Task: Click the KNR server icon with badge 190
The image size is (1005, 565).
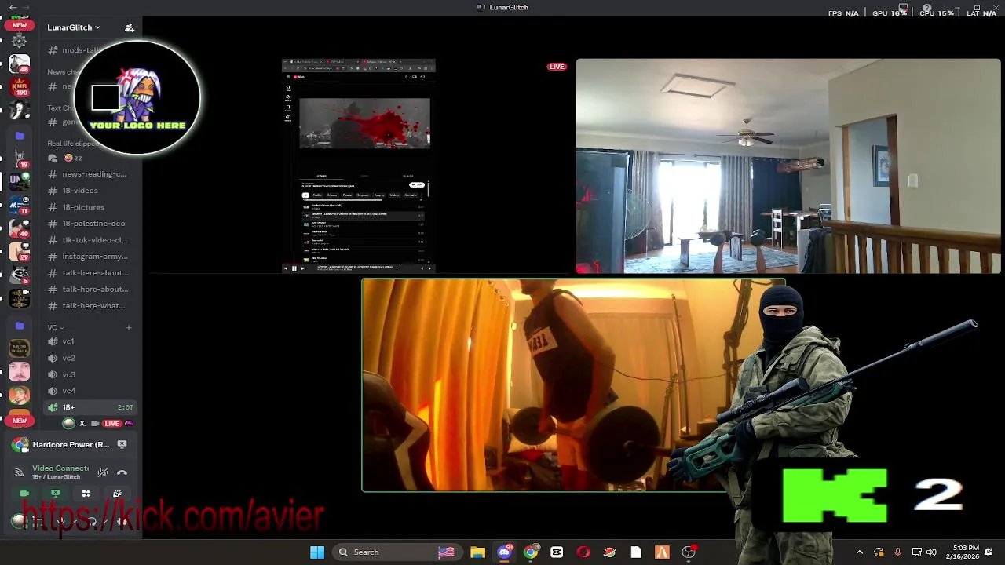Action: tap(20, 88)
